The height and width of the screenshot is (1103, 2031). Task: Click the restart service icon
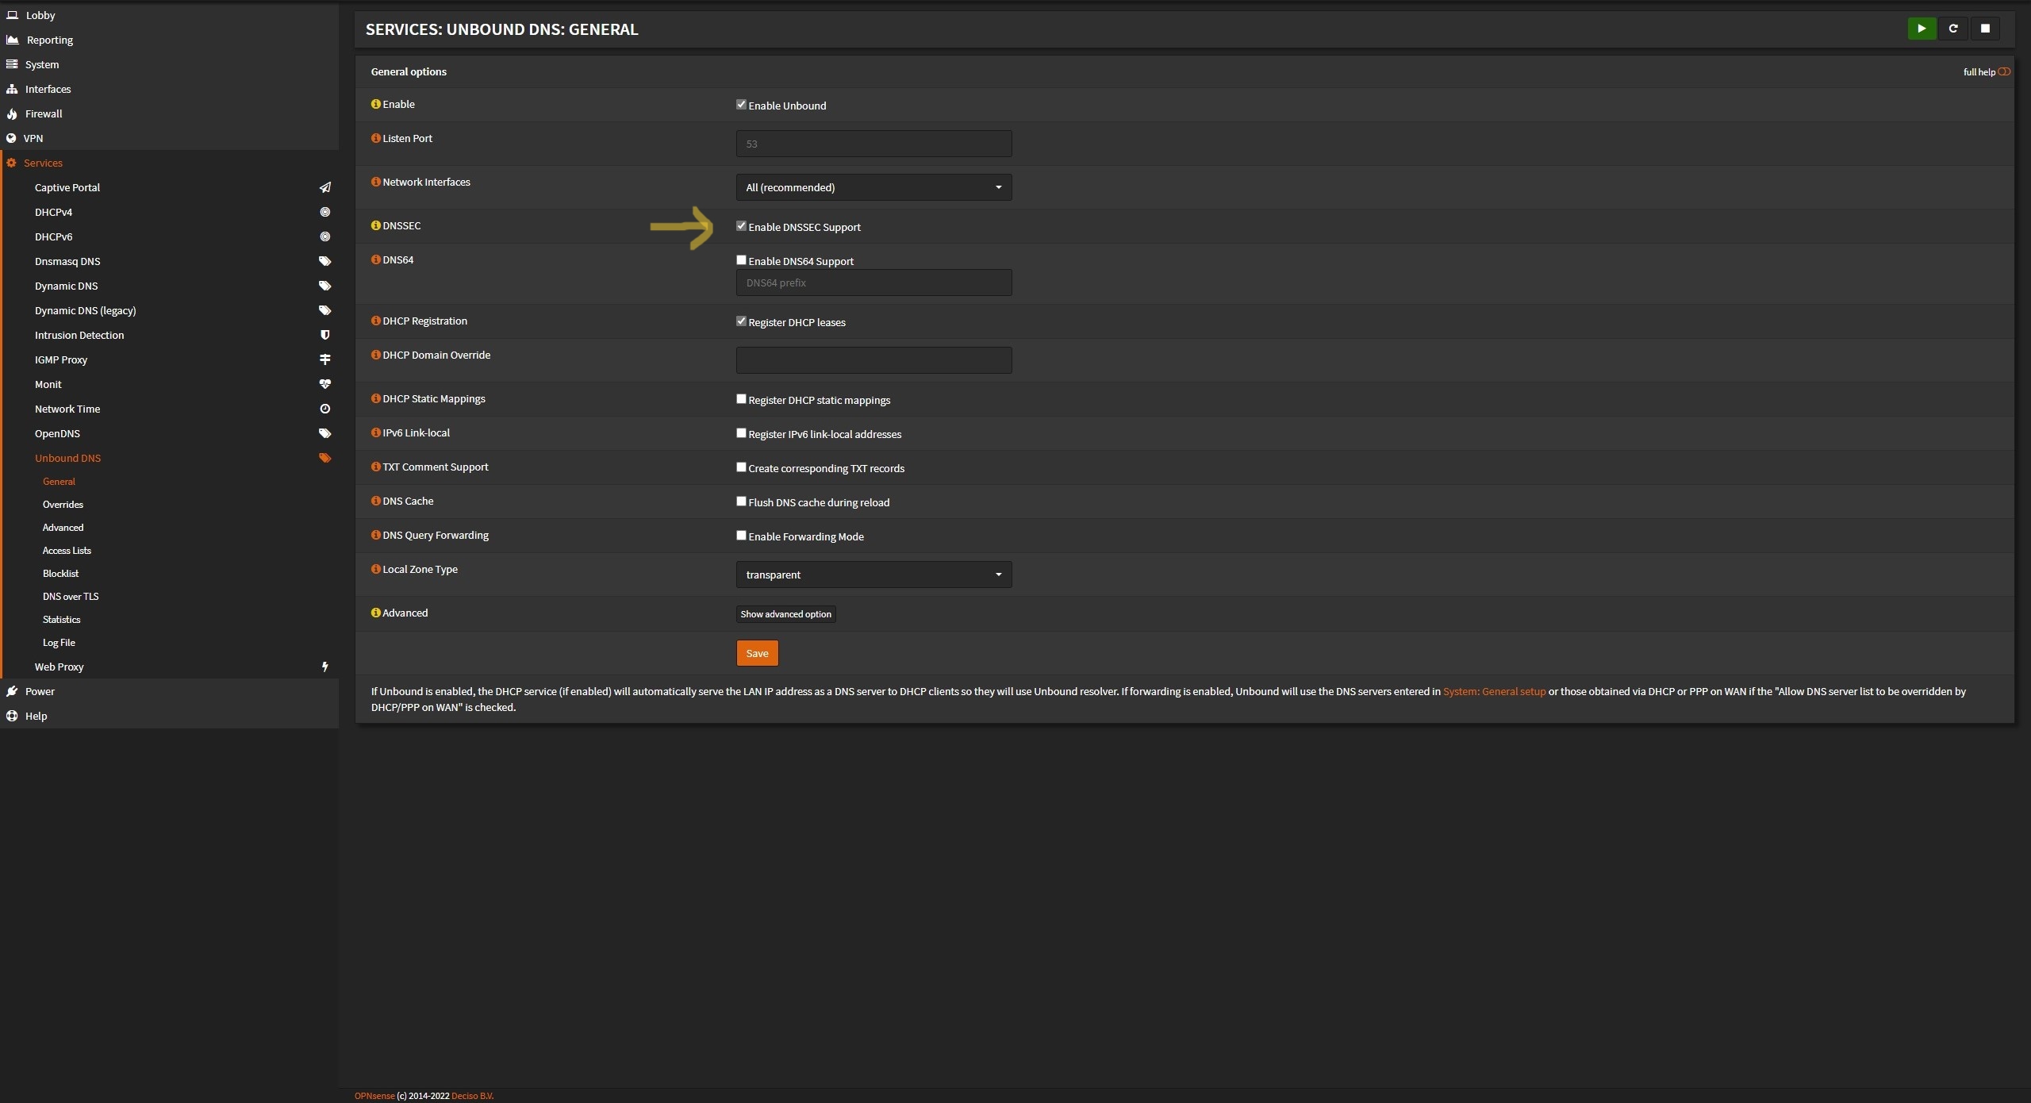pyautogui.click(x=1953, y=29)
